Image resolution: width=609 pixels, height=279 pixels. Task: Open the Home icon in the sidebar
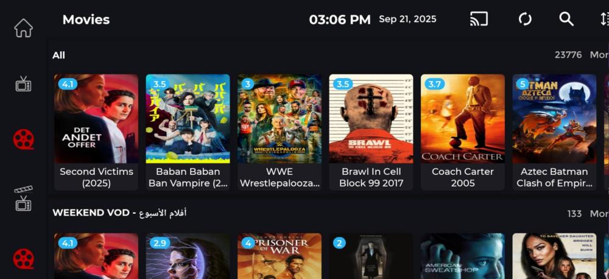pyautogui.click(x=24, y=28)
